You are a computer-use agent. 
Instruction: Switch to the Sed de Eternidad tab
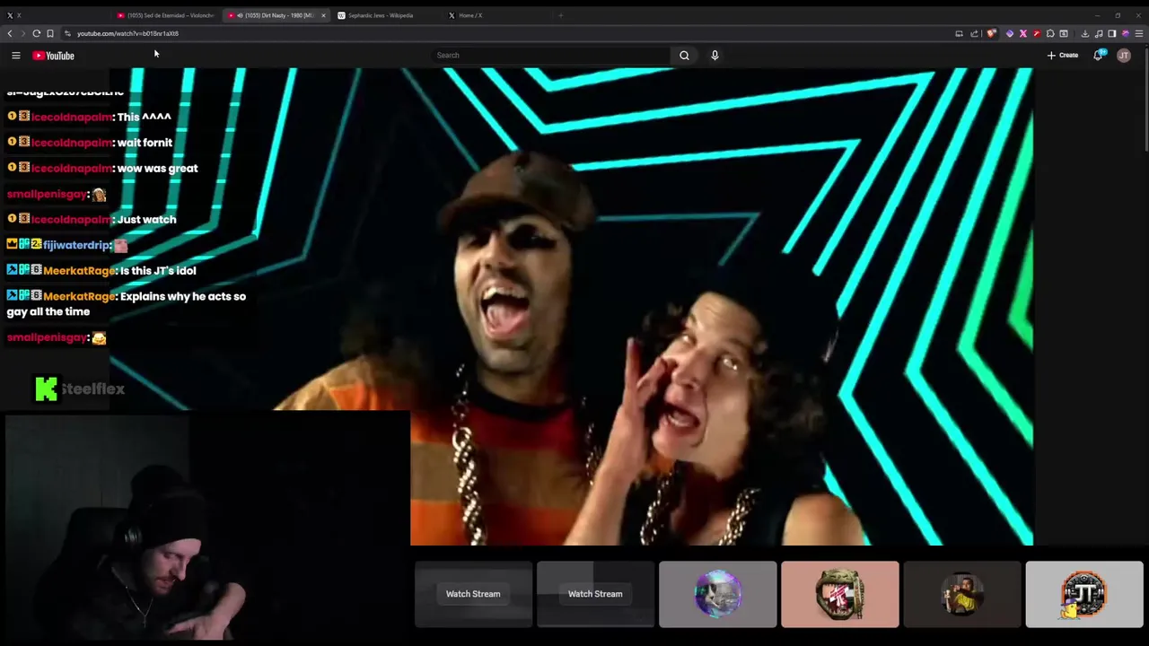166,15
